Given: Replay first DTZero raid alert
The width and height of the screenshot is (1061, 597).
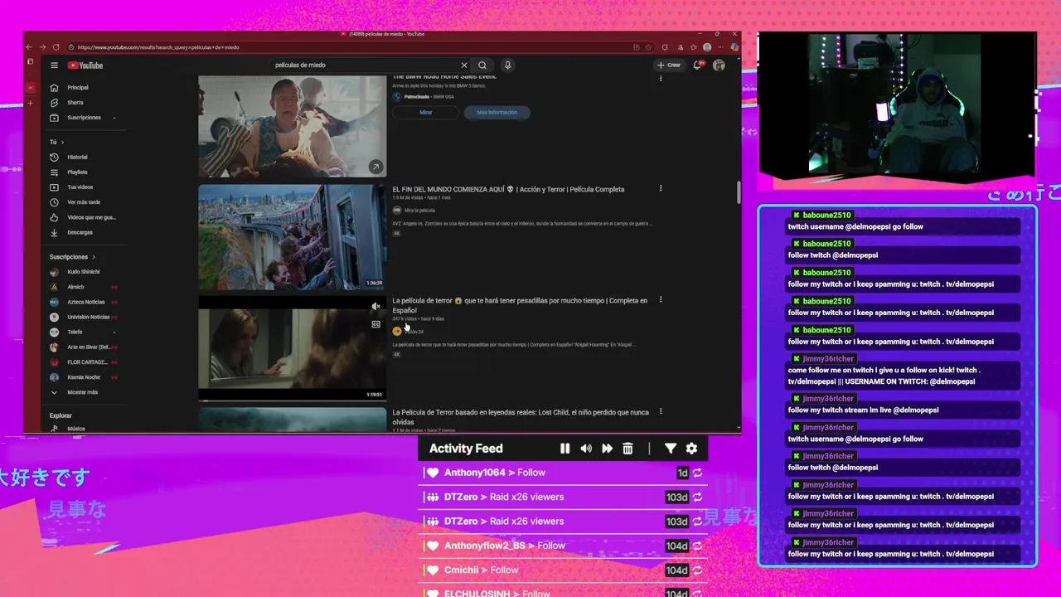Looking at the screenshot, I should (697, 497).
